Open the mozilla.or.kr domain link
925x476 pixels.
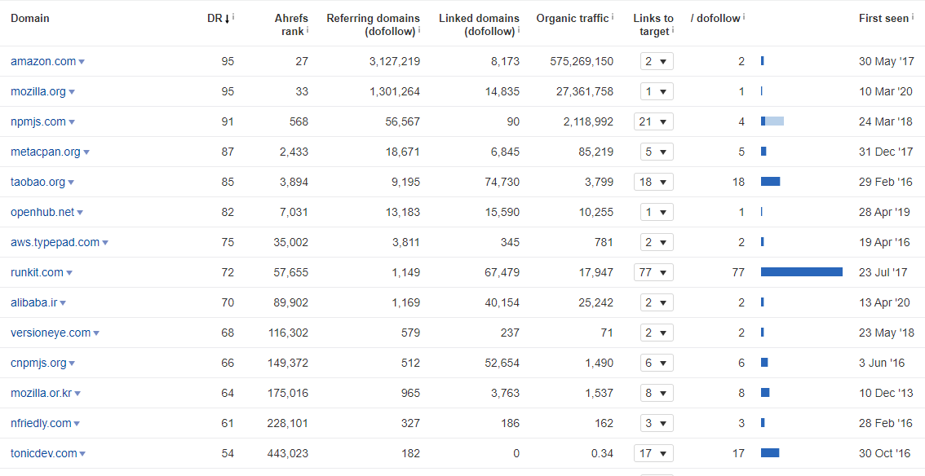(x=41, y=392)
